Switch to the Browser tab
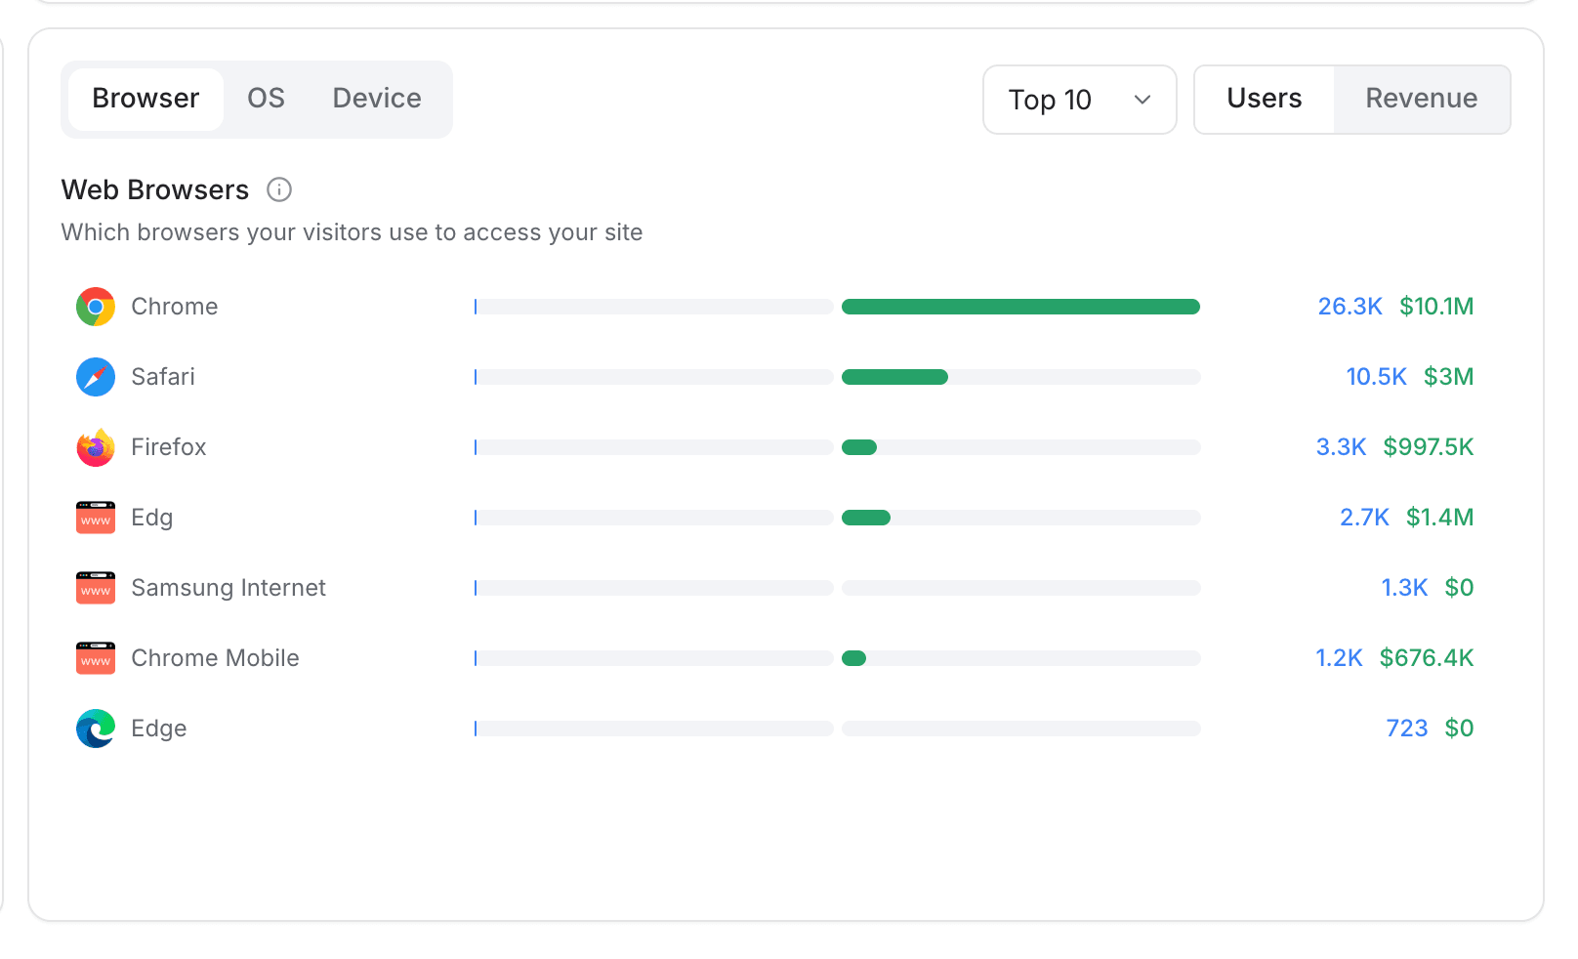Viewport: 1578px width, 959px height. point(145,99)
